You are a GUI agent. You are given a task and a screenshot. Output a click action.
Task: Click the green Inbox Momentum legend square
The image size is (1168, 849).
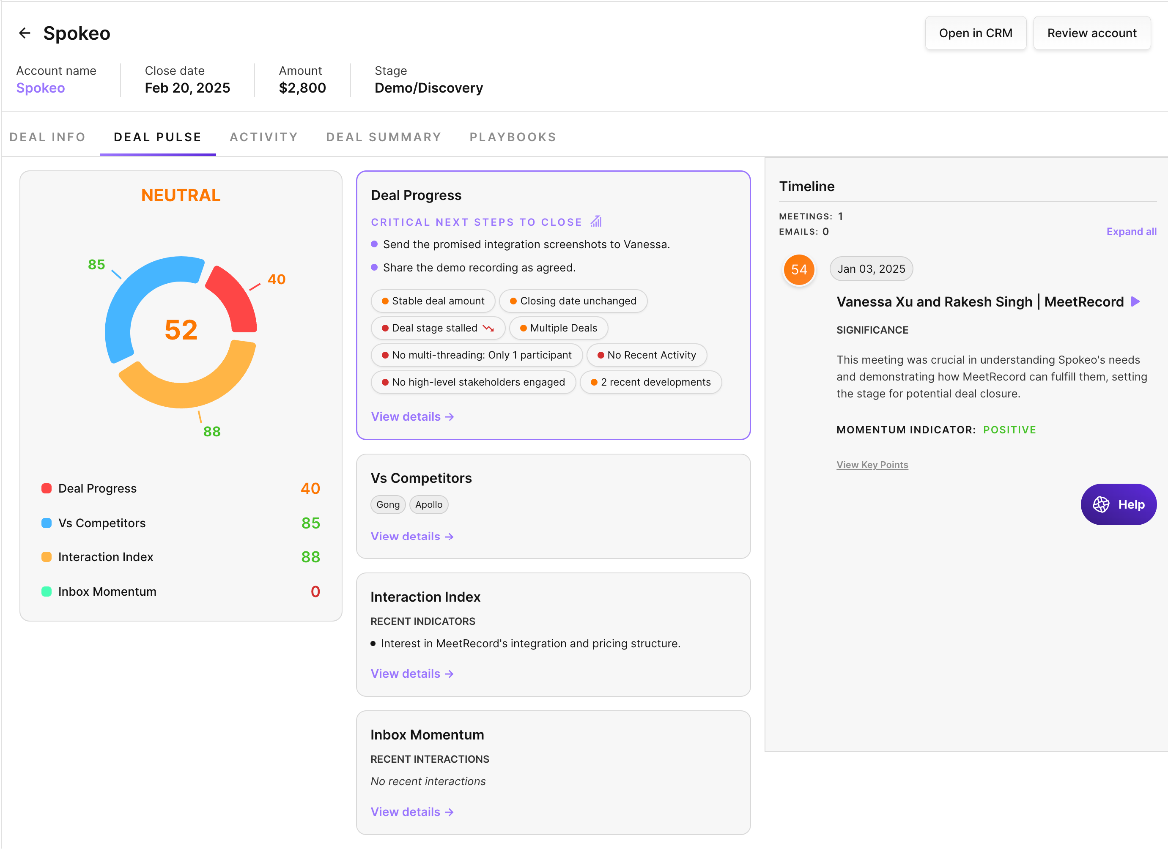point(47,592)
